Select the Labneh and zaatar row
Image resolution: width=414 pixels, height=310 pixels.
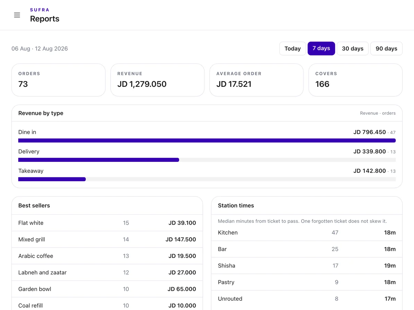point(107,272)
